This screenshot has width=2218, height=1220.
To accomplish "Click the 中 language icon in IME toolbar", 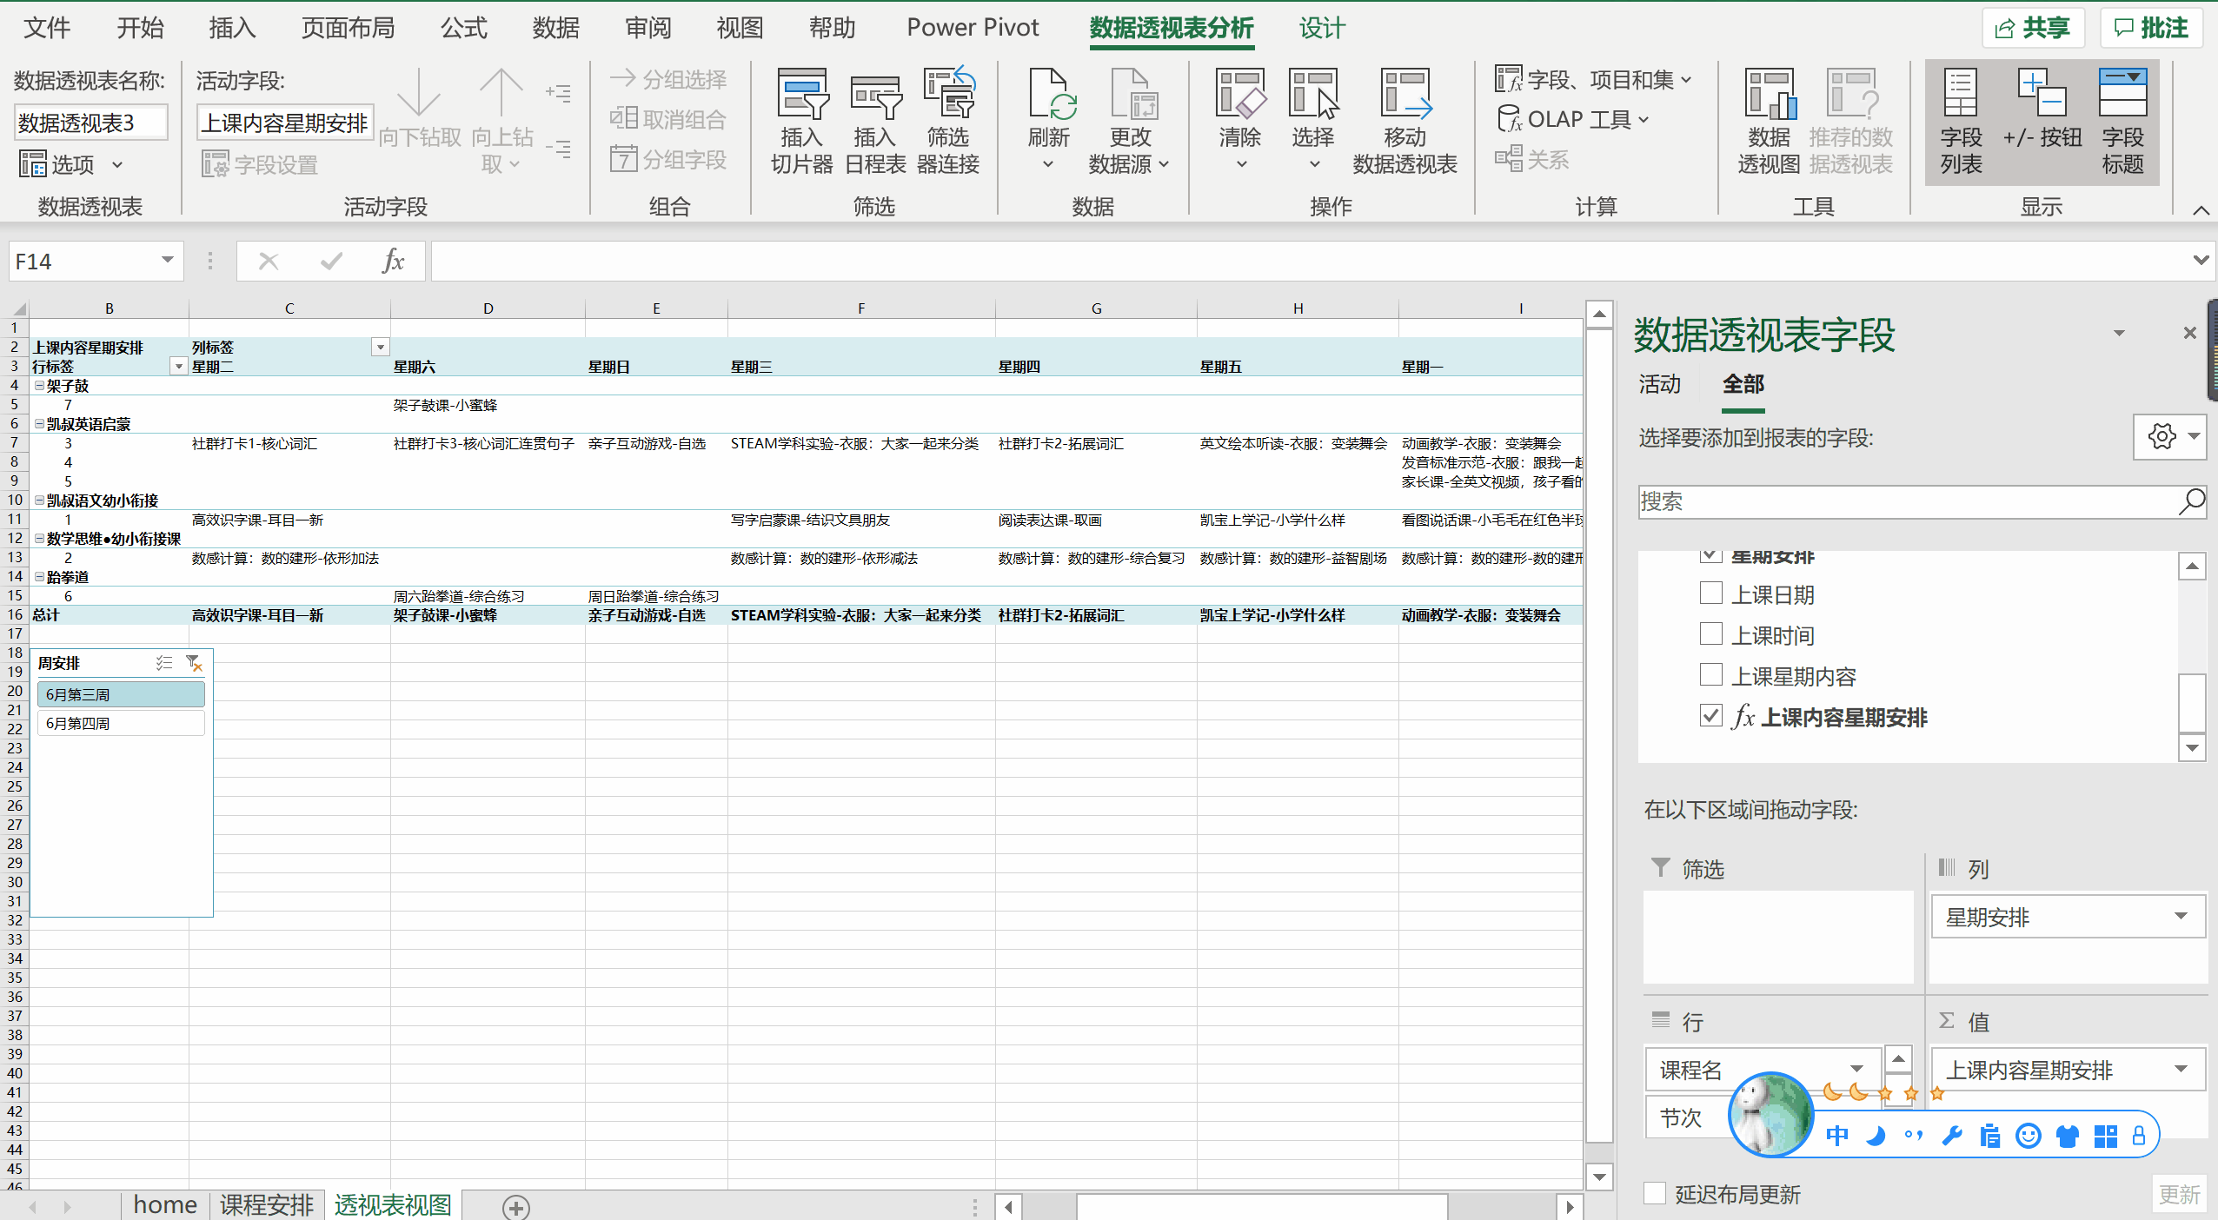I will click(x=1837, y=1136).
